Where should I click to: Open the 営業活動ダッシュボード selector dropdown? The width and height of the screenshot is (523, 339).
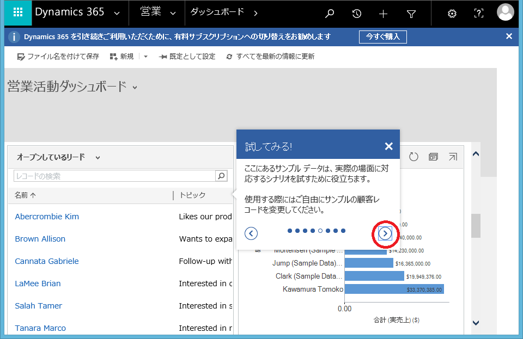[x=135, y=88]
